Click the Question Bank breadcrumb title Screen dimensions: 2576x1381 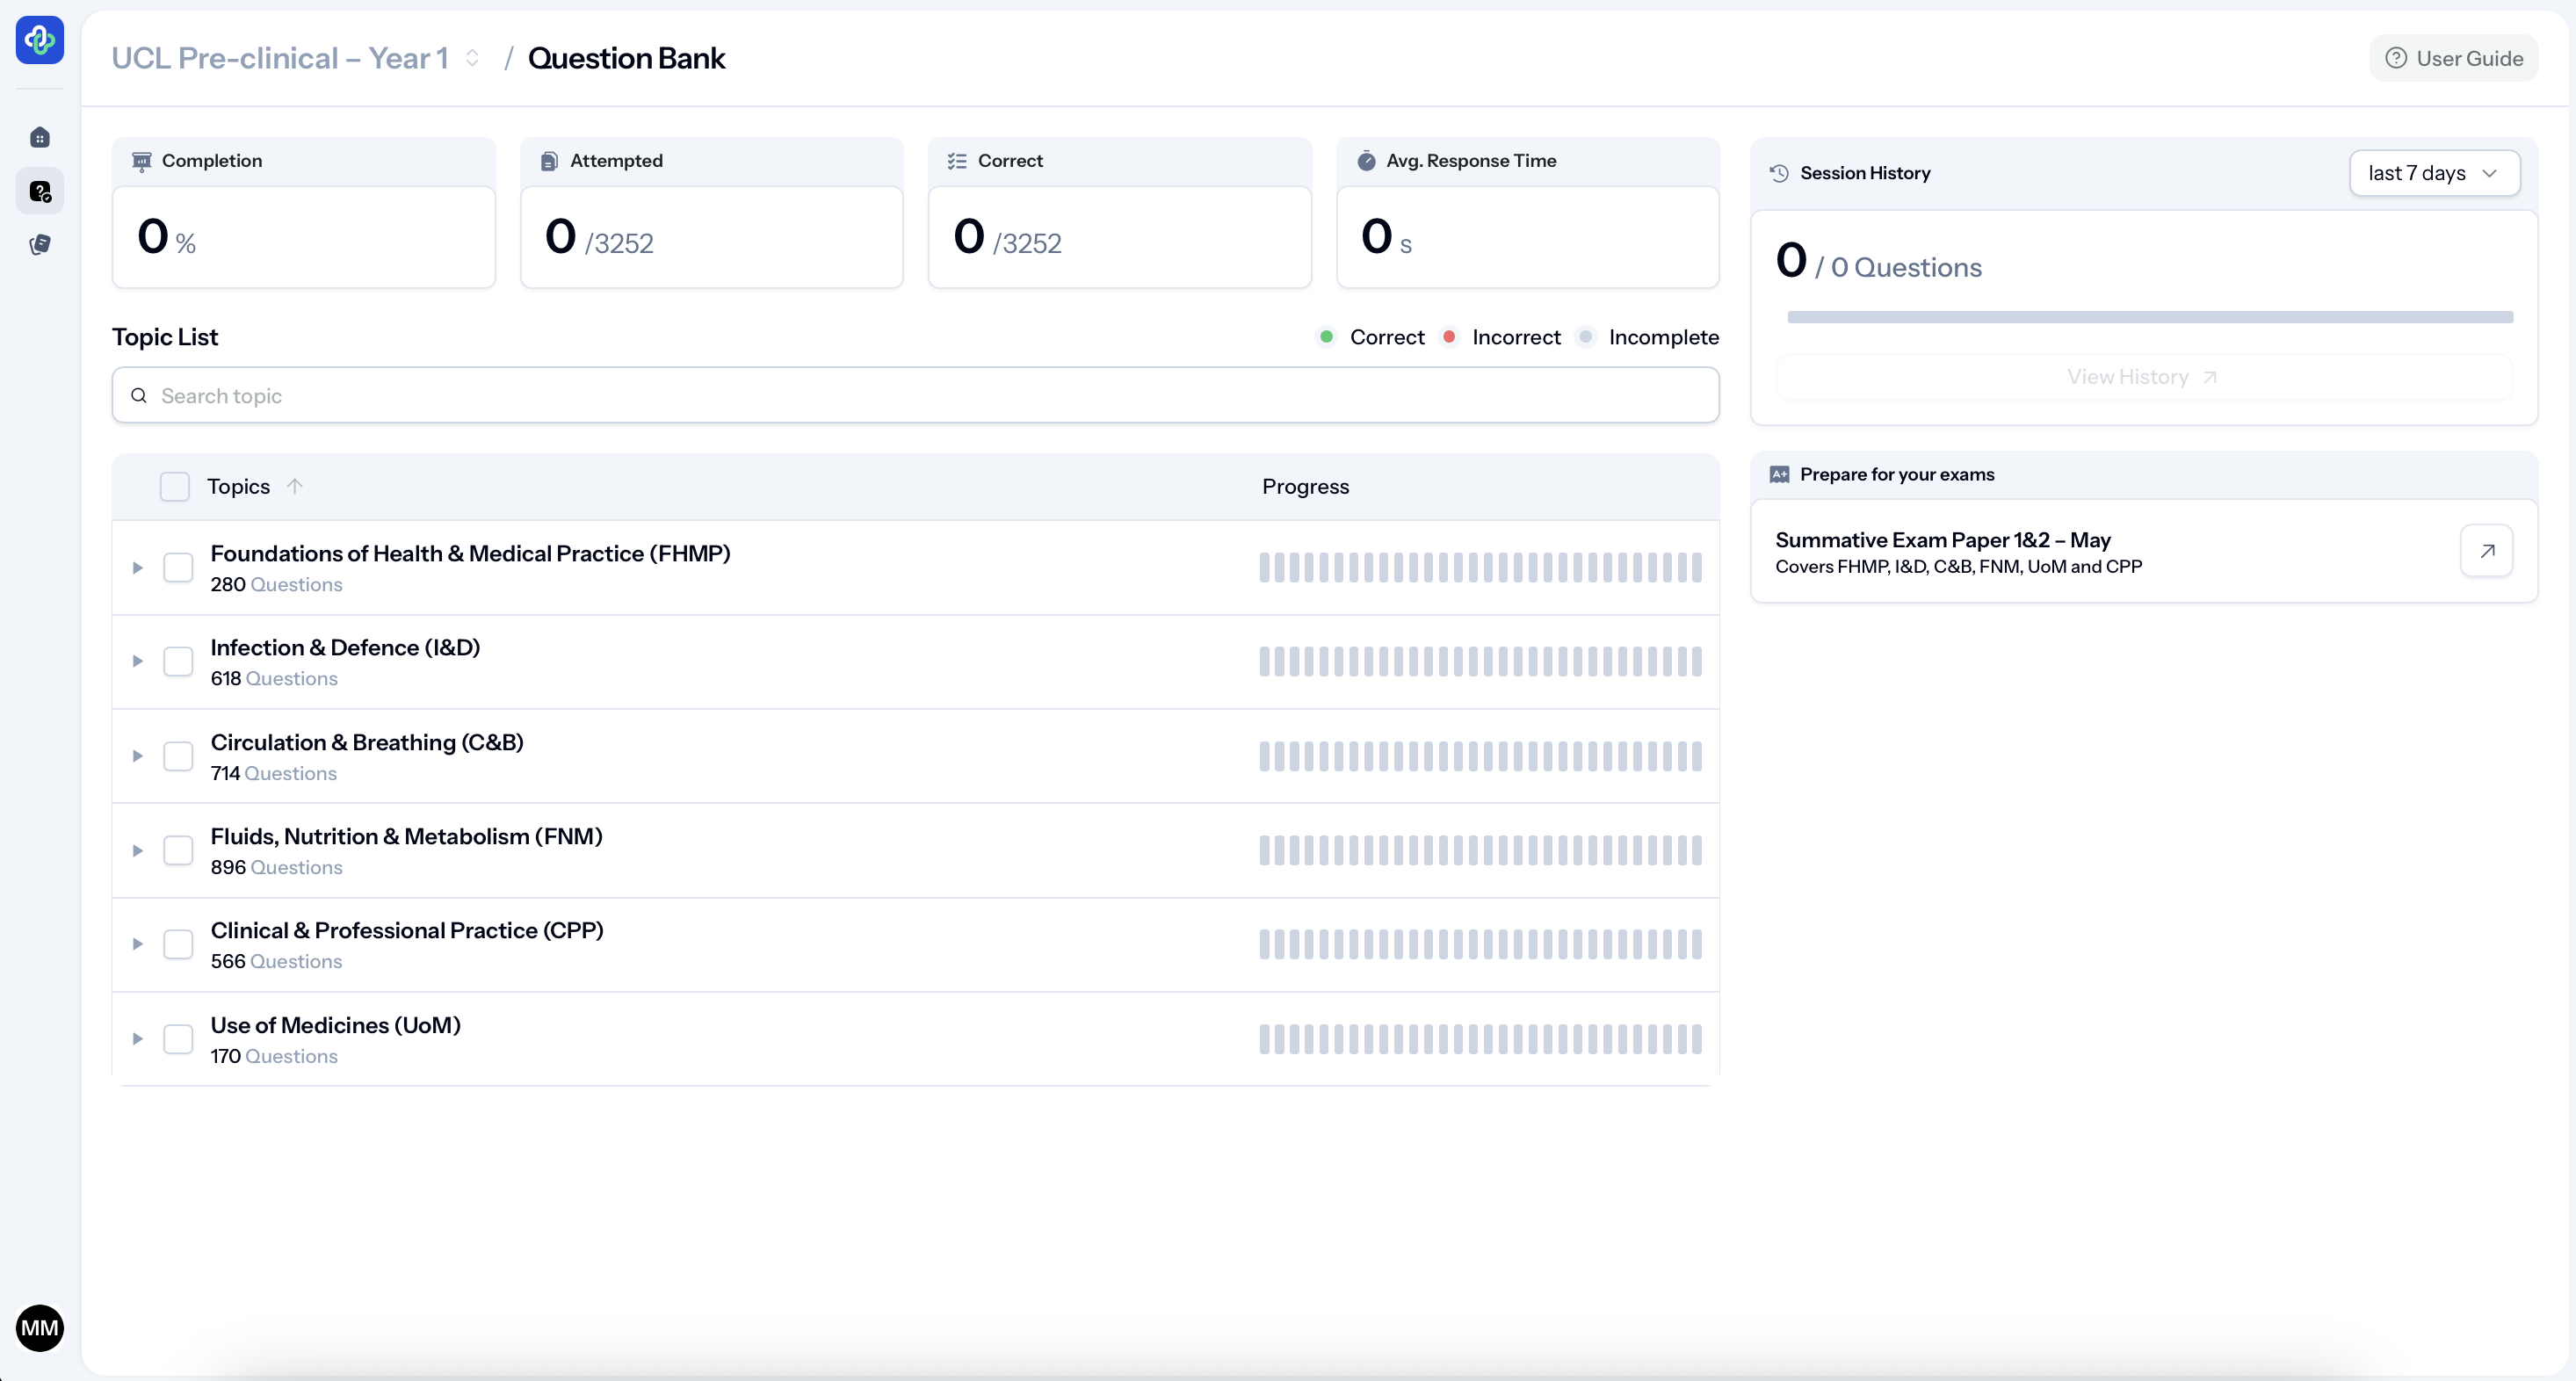(626, 58)
